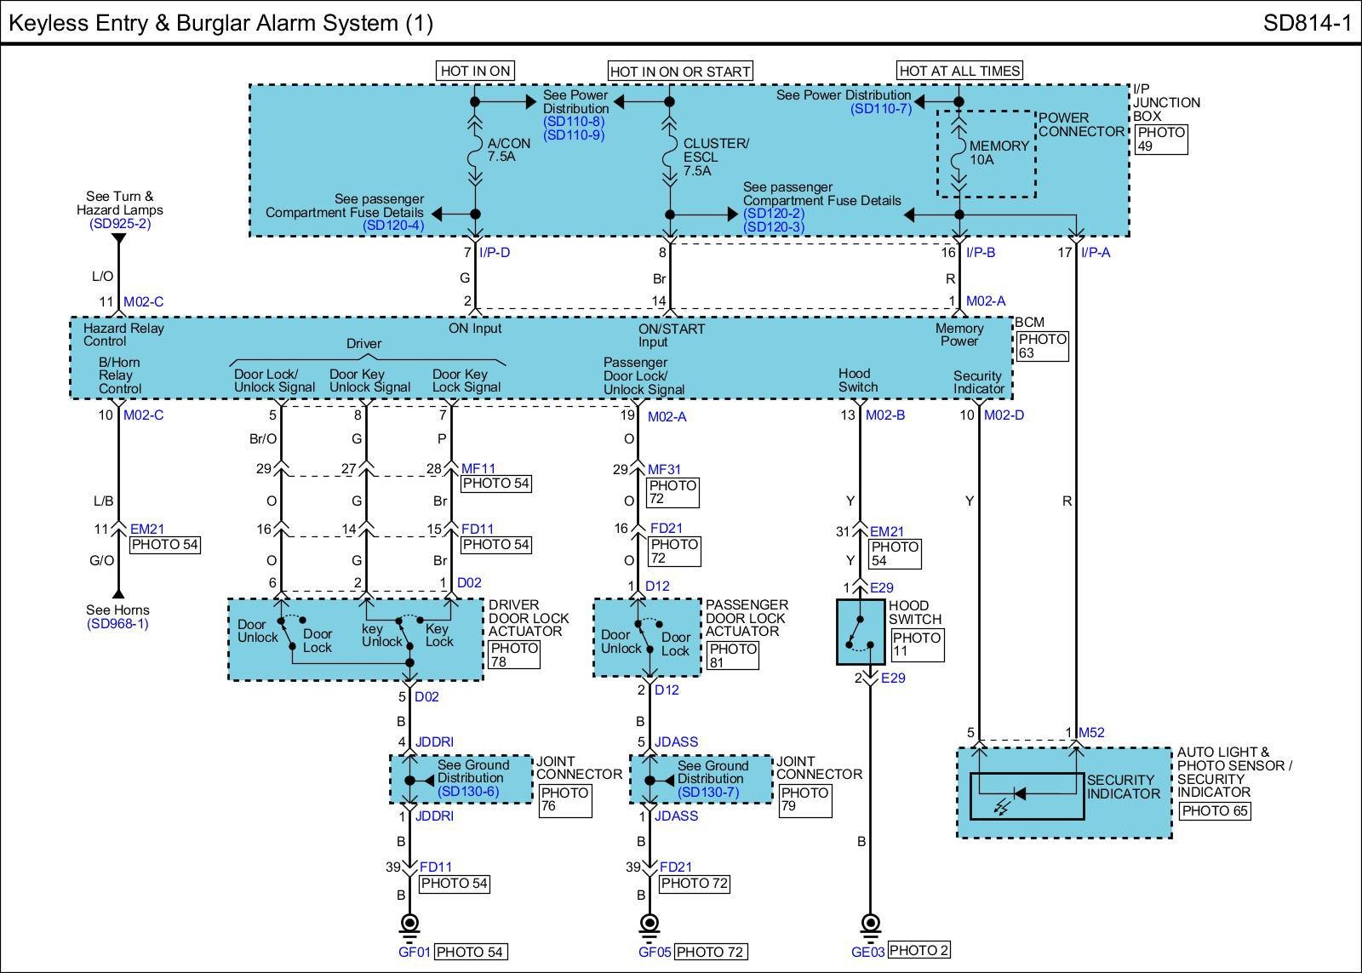Open the SD130-6 ground distribution link
This screenshot has width=1362, height=973.
[x=468, y=792]
